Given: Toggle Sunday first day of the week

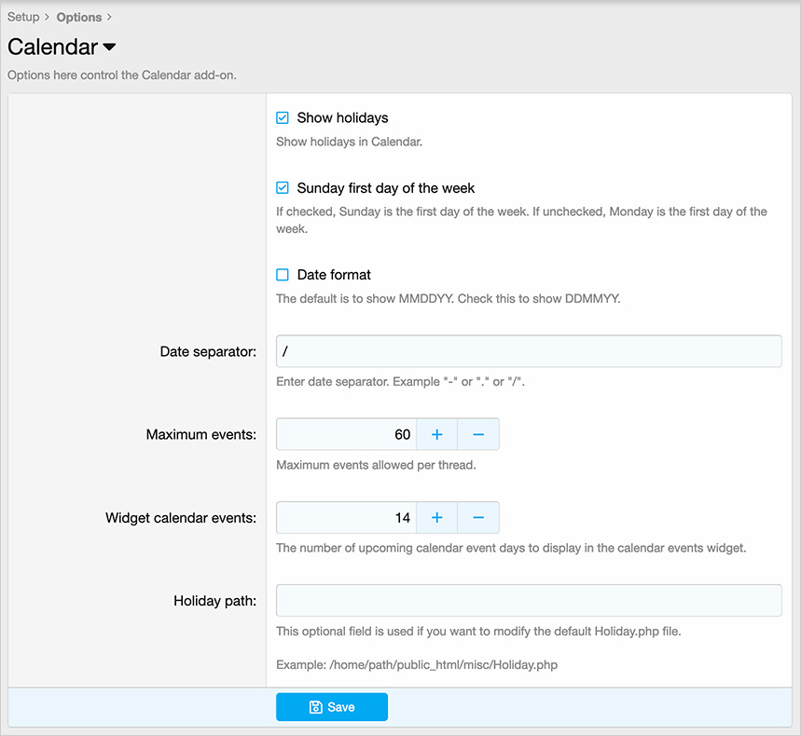Looking at the screenshot, I should [283, 188].
